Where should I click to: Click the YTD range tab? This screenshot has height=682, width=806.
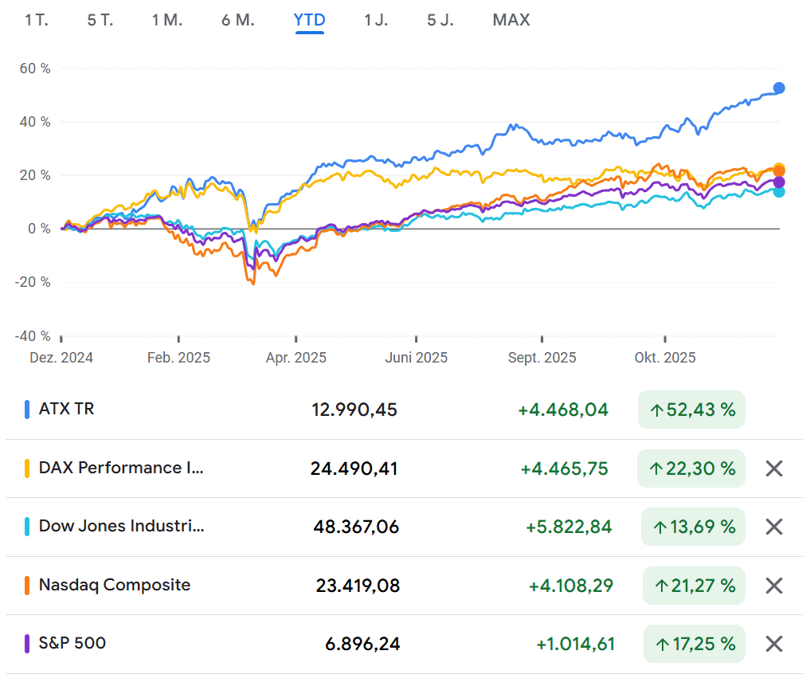tap(309, 20)
